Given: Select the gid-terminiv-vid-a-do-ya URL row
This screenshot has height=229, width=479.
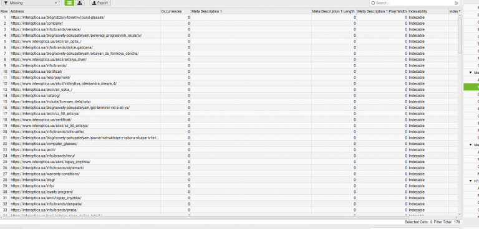Looking at the screenshot, I should 70,108.
